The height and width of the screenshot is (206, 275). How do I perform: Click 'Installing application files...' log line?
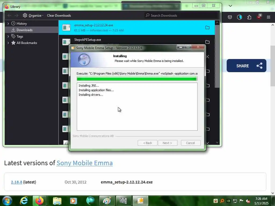(x=96, y=90)
